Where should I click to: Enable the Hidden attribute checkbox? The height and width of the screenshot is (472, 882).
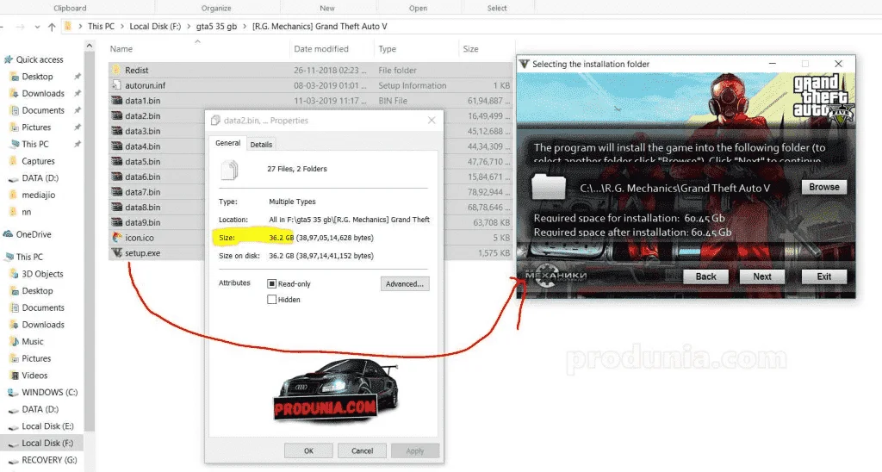point(271,299)
